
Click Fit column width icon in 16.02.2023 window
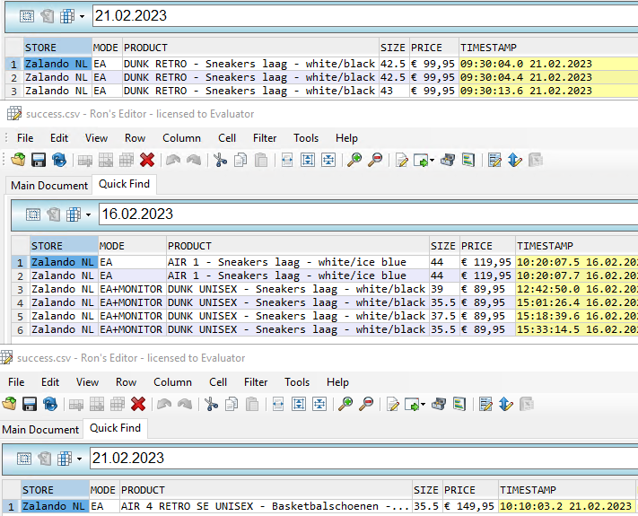point(287,160)
